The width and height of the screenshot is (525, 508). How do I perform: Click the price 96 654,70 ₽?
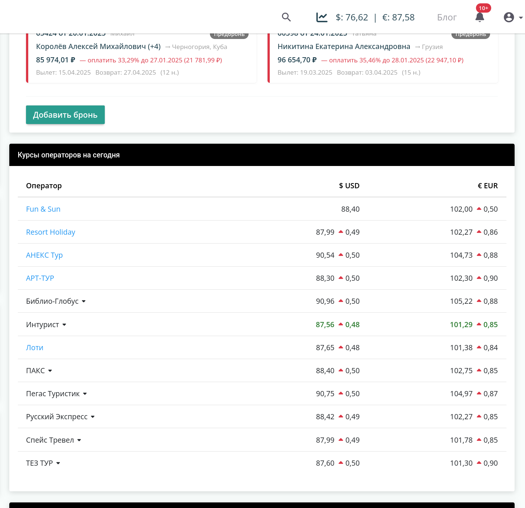pos(297,60)
